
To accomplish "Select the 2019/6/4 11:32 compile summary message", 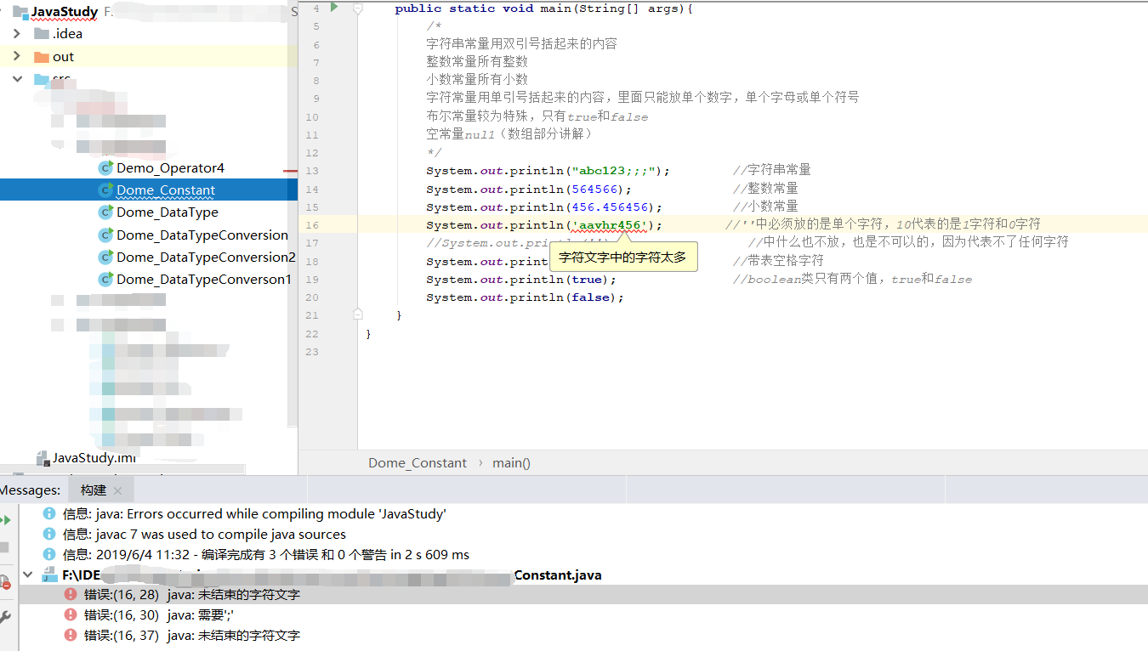I will [266, 554].
